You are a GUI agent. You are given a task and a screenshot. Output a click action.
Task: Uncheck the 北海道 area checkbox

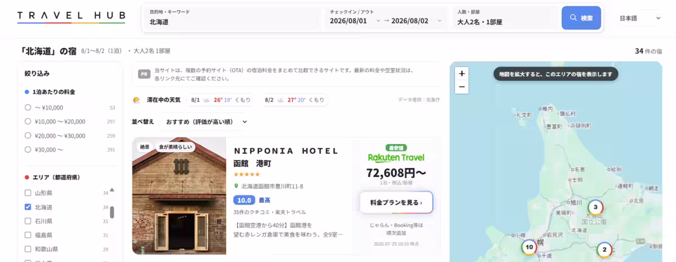28,207
